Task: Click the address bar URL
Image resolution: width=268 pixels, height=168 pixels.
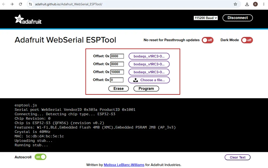Action: (69, 4)
